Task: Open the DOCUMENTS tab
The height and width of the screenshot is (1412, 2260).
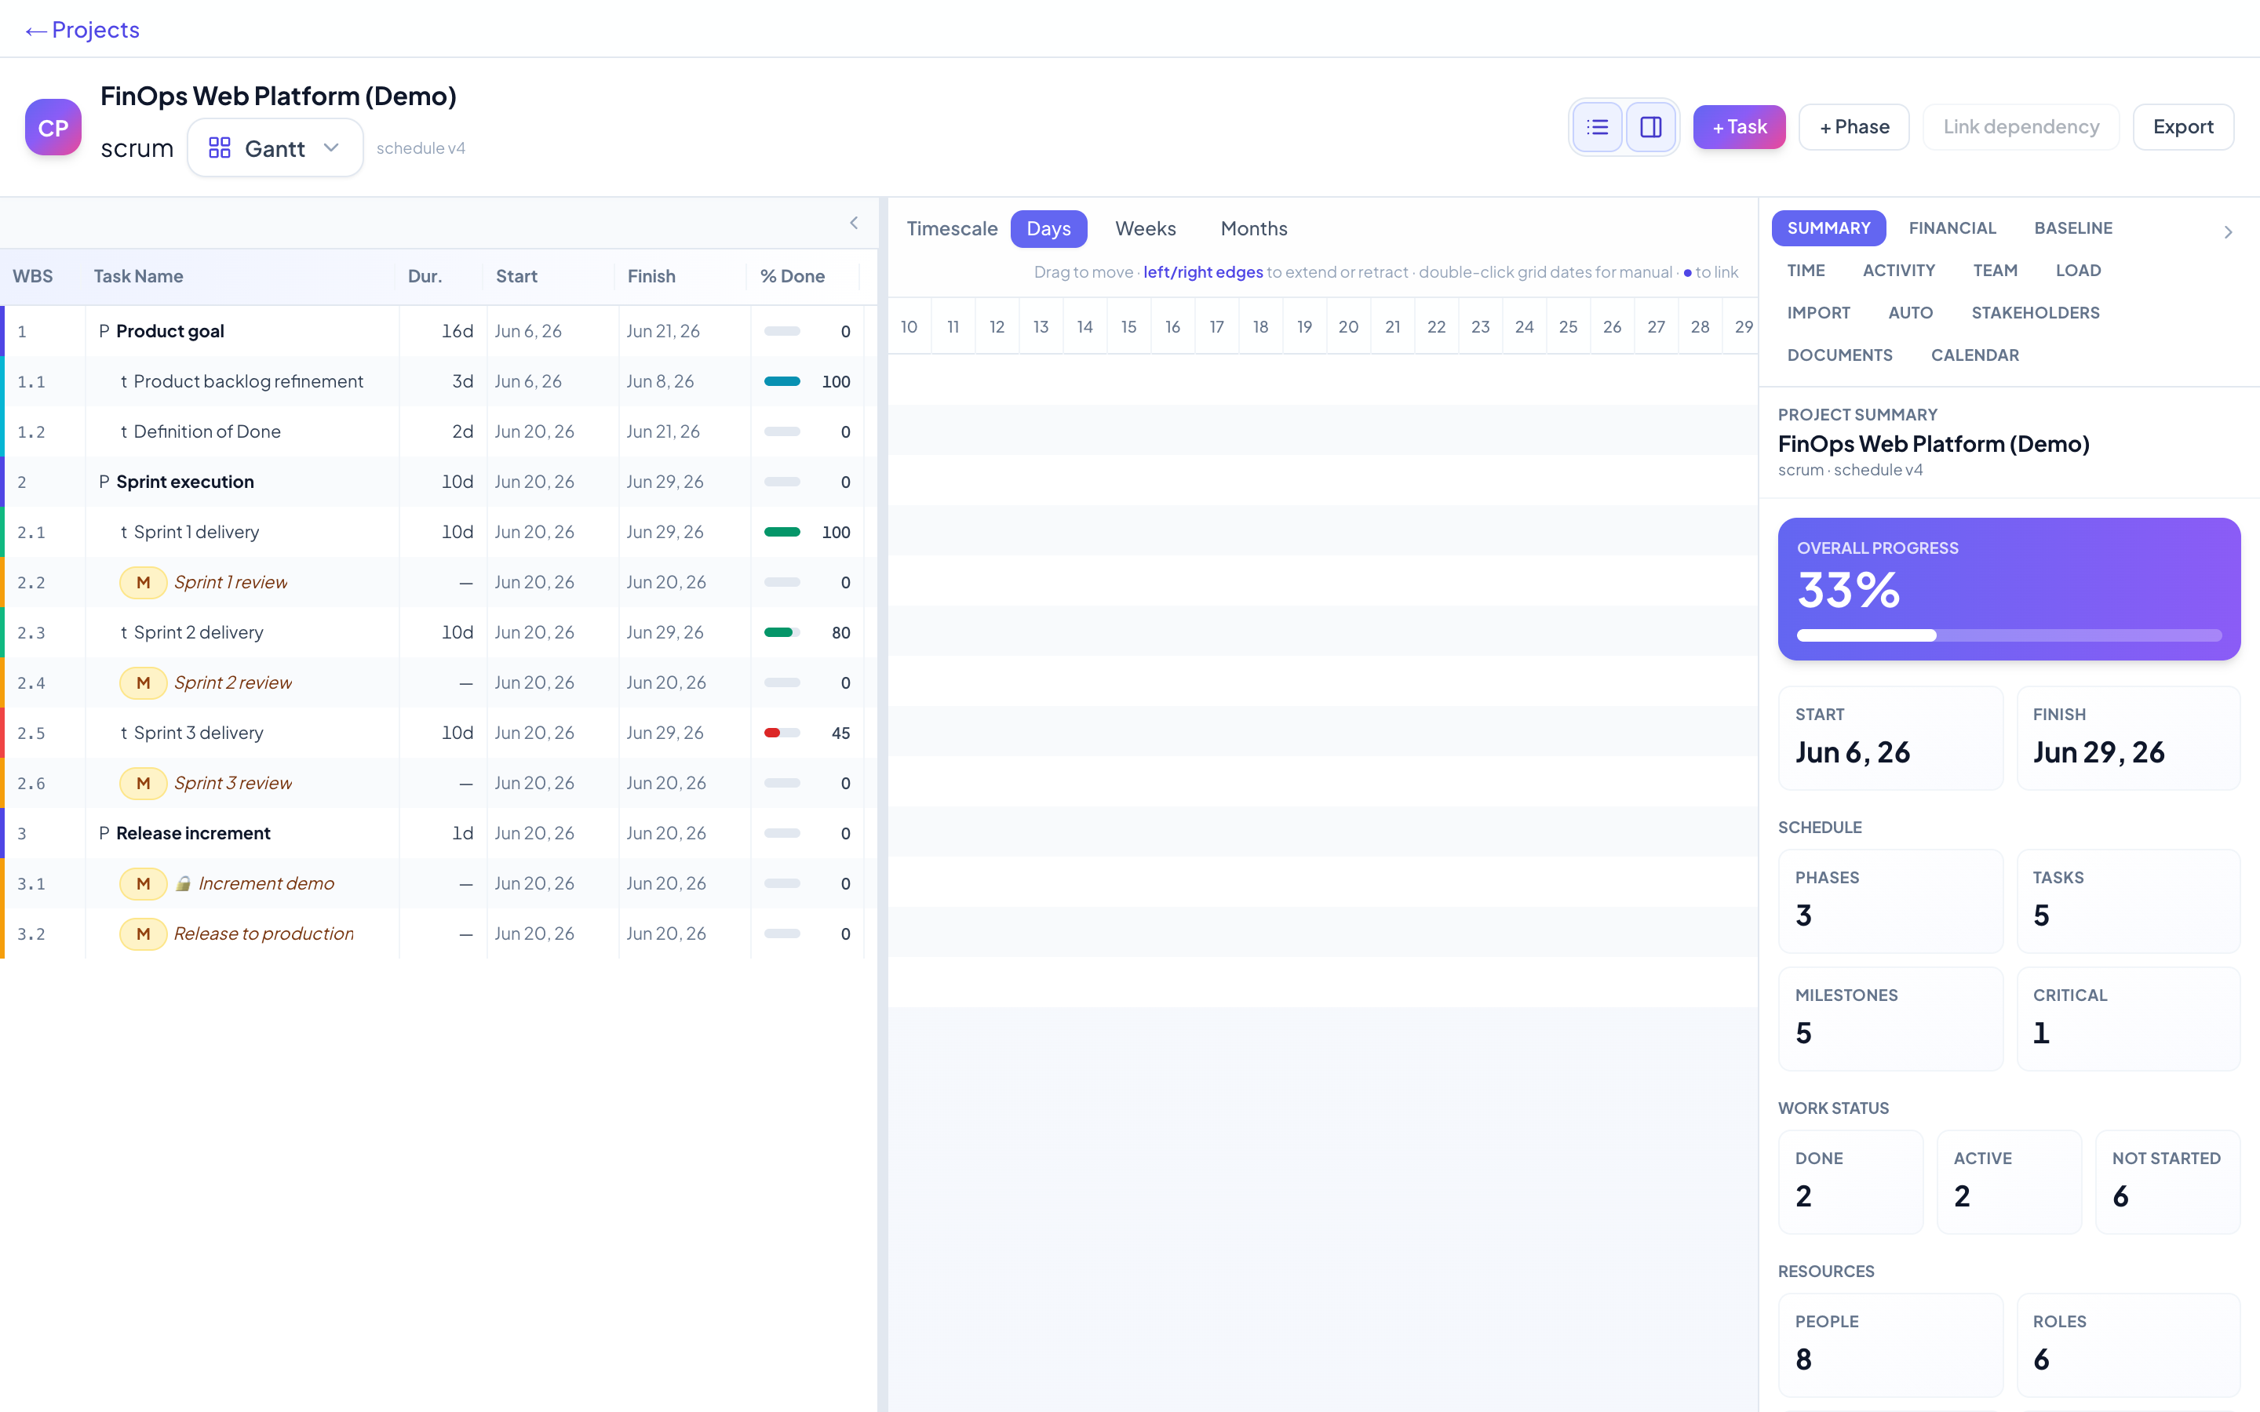Action: coord(1839,355)
